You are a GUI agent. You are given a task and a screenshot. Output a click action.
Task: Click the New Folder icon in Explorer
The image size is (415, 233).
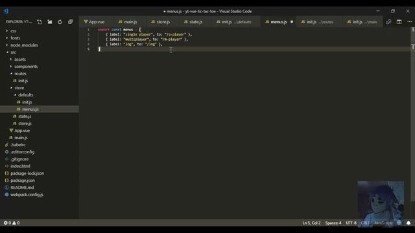click(x=50, y=22)
